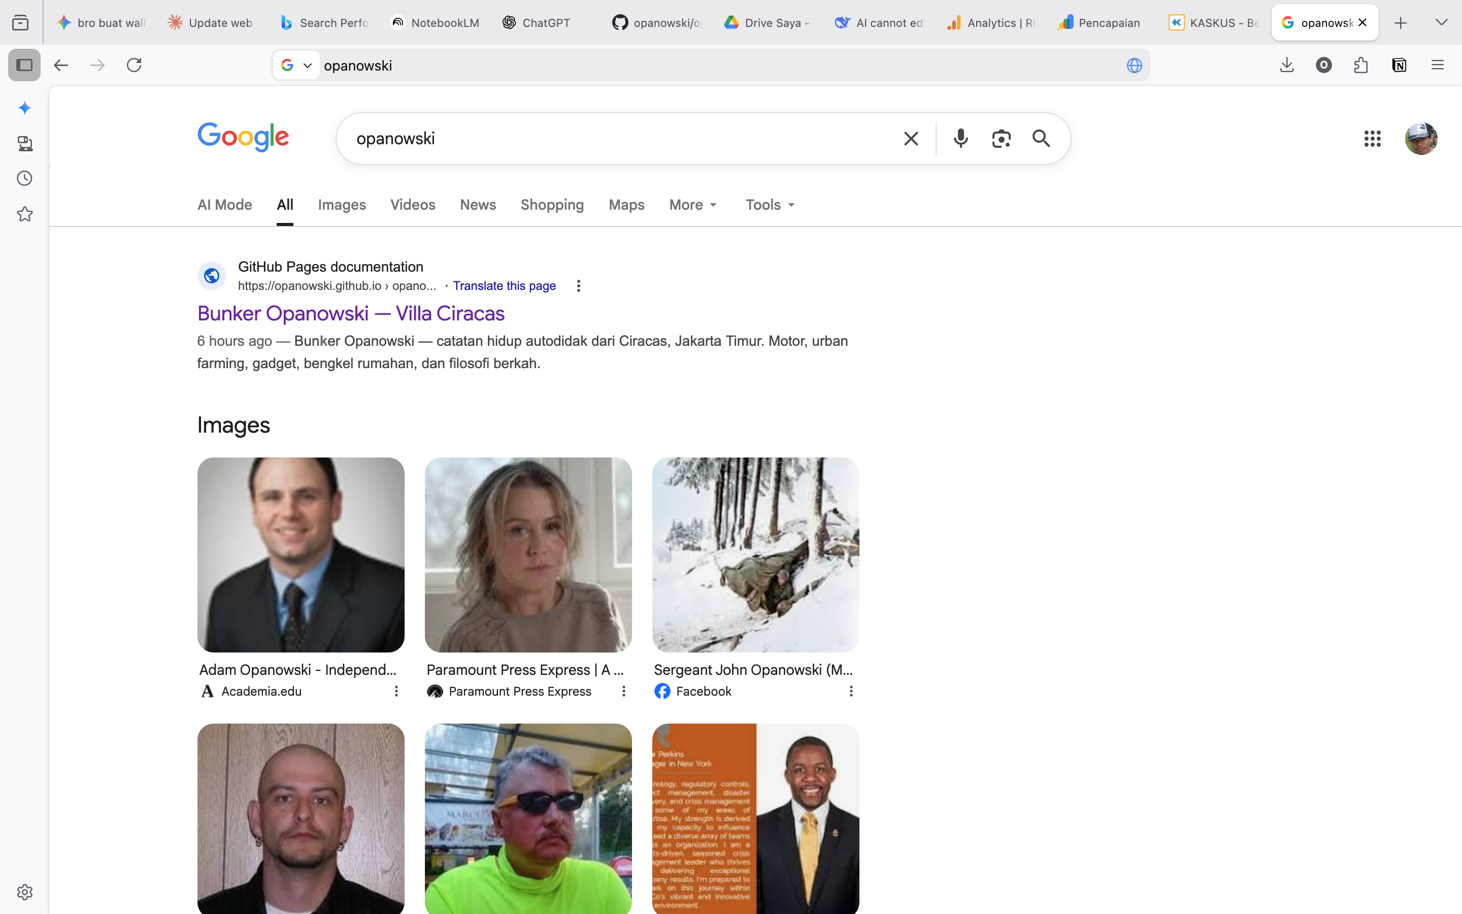Open the Google apps grid
The width and height of the screenshot is (1462, 914).
(x=1372, y=139)
